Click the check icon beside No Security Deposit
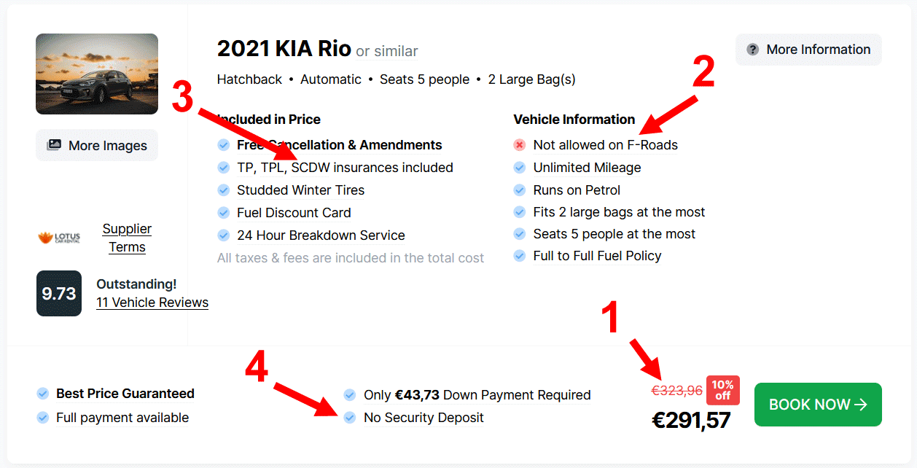 pyautogui.click(x=350, y=418)
